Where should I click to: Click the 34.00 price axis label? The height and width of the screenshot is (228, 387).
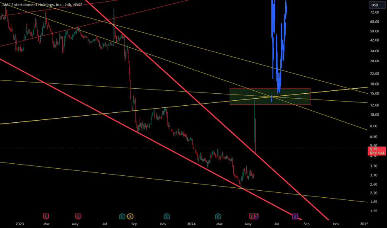point(375,51)
